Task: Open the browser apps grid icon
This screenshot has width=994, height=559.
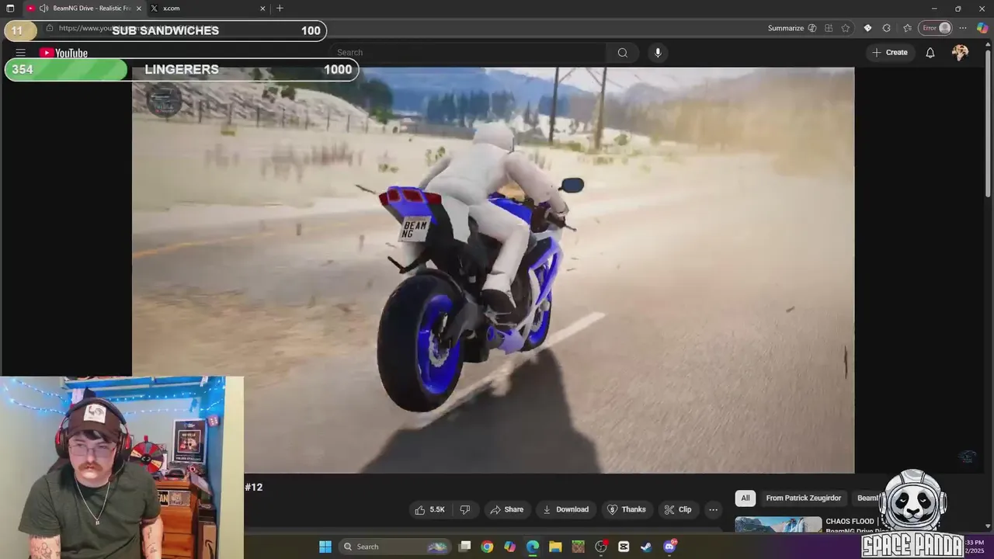Action: point(829,28)
